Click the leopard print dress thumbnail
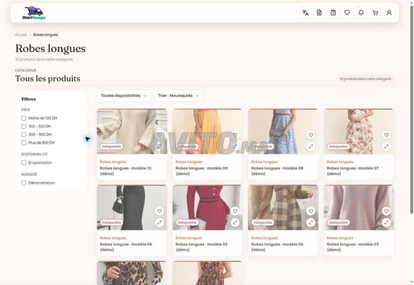This screenshot has width=414, height=285. tap(132, 273)
